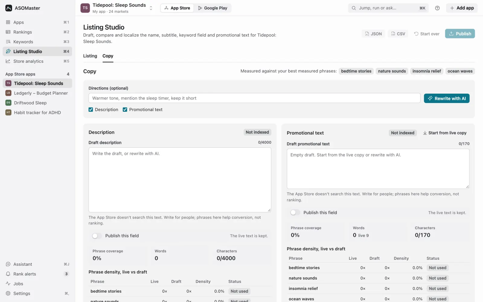The width and height of the screenshot is (483, 302).
Task: Click into the Directions input field
Action: [x=254, y=98]
